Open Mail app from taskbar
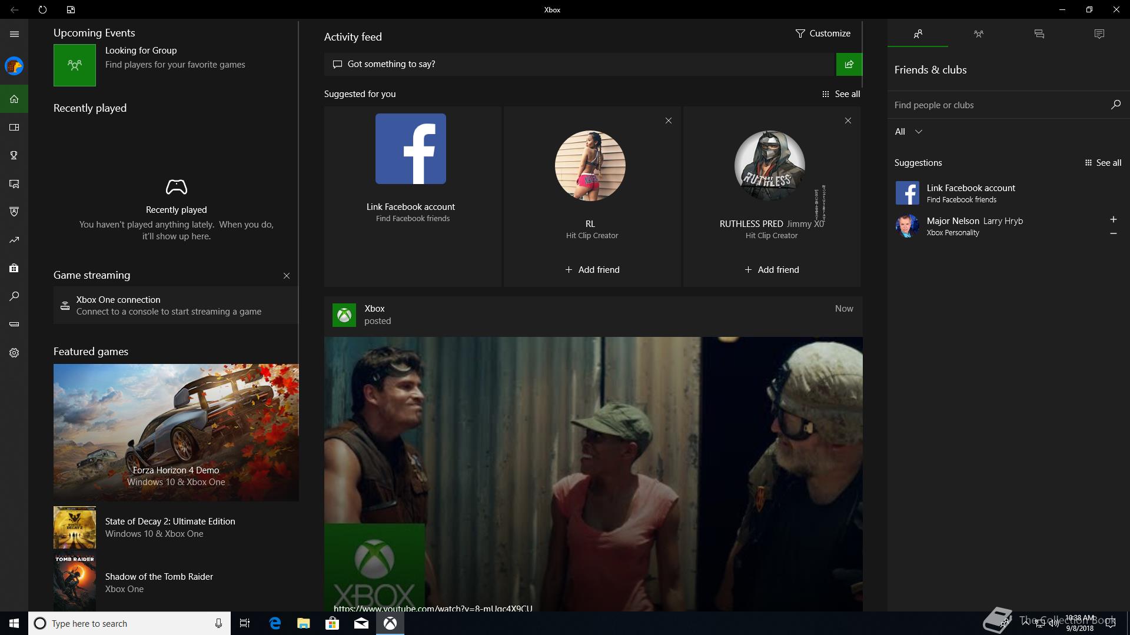Viewport: 1130px width, 635px height. coord(361,623)
